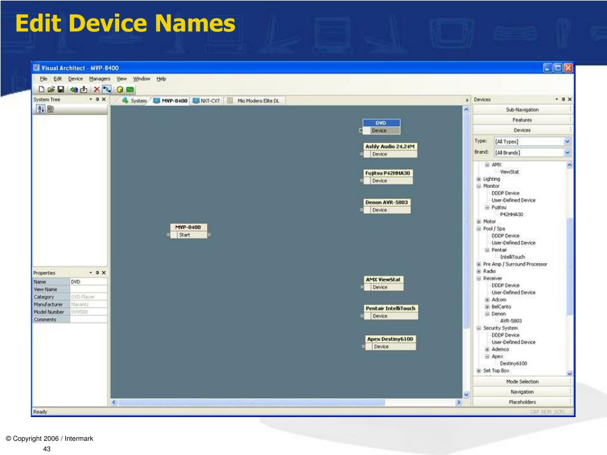607x455 pixels.
Task: Collapse the Security System tree node
Action: tap(479, 328)
